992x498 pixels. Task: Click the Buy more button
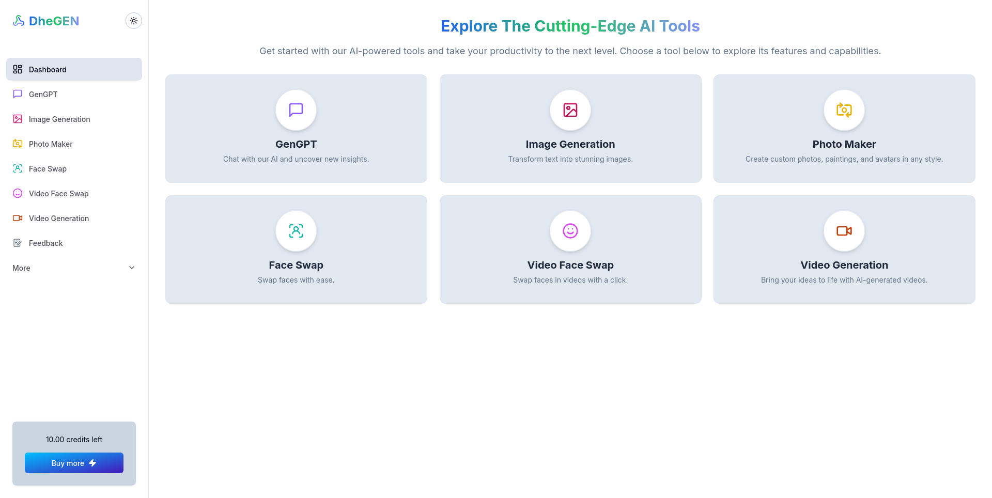pyautogui.click(x=73, y=463)
